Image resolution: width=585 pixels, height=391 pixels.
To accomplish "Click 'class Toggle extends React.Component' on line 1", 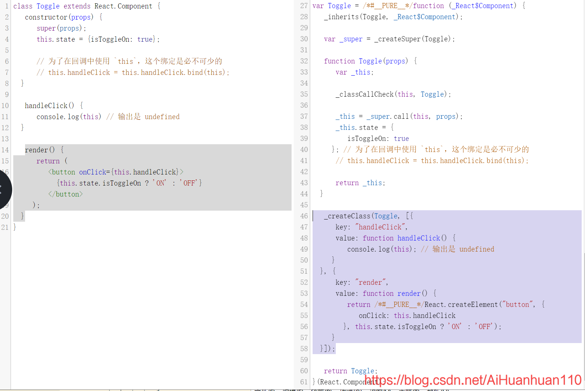I will [83, 6].
